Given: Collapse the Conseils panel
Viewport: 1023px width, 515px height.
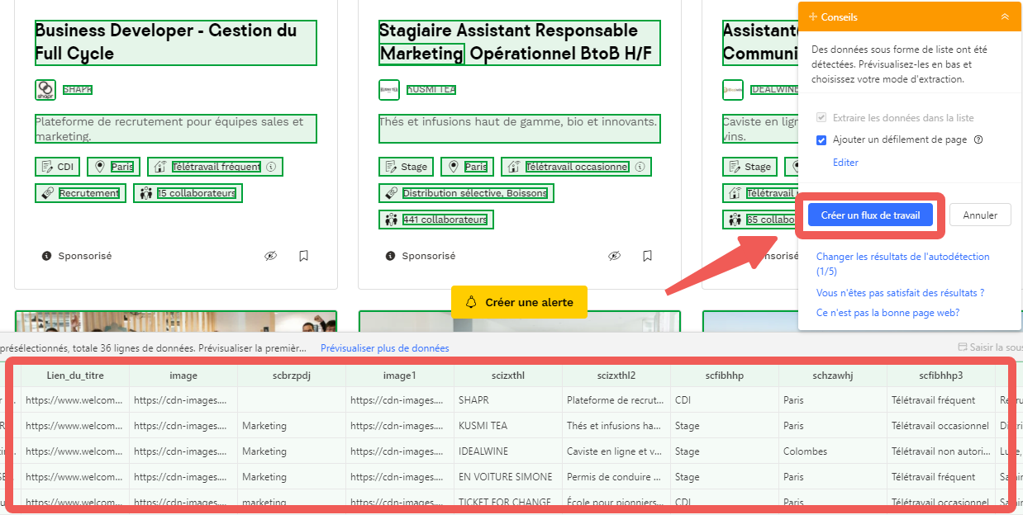Looking at the screenshot, I should pos(1006,16).
